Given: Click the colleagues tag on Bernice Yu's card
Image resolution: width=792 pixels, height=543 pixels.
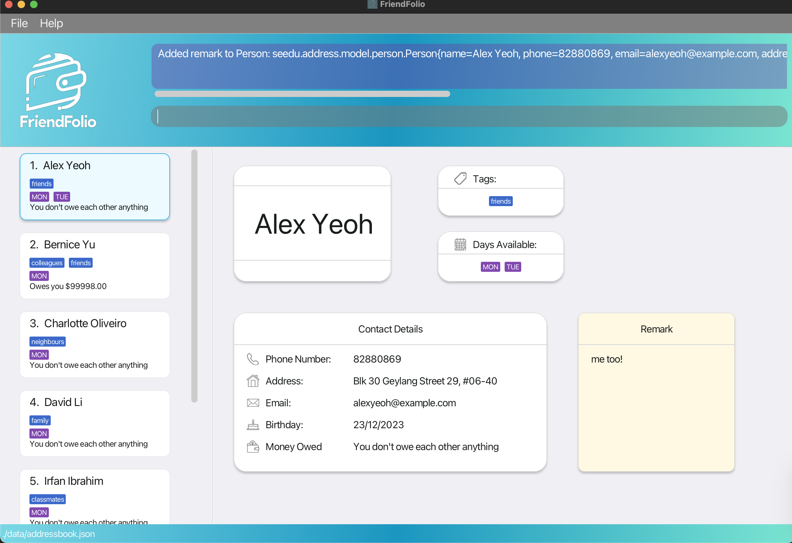Looking at the screenshot, I should tap(47, 263).
